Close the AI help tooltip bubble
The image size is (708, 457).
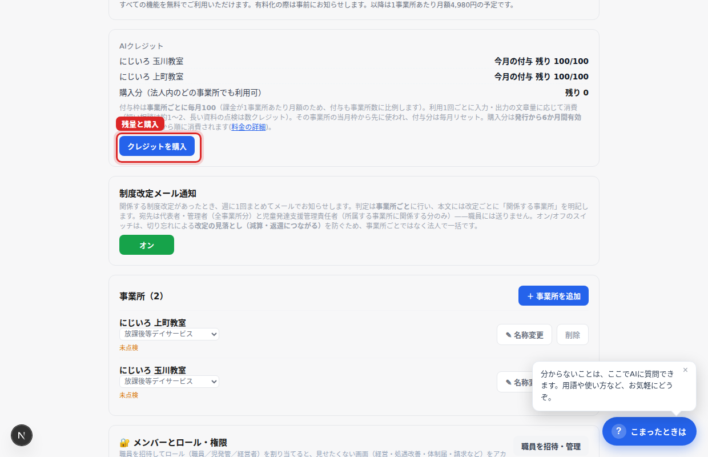pyautogui.click(x=685, y=370)
